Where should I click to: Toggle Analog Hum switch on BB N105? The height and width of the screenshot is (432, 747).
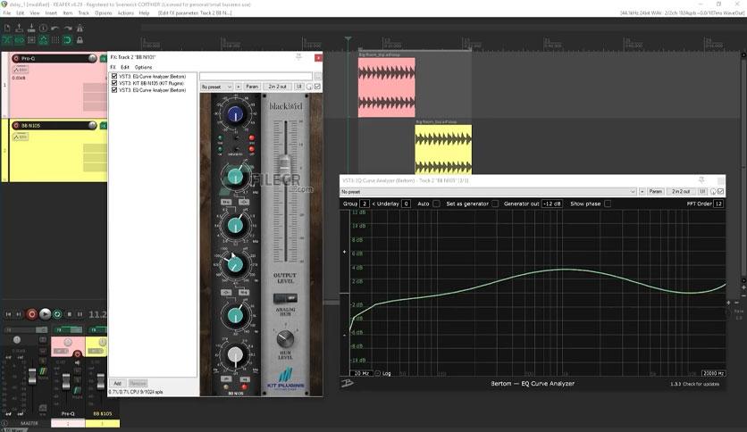coord(285,298)
